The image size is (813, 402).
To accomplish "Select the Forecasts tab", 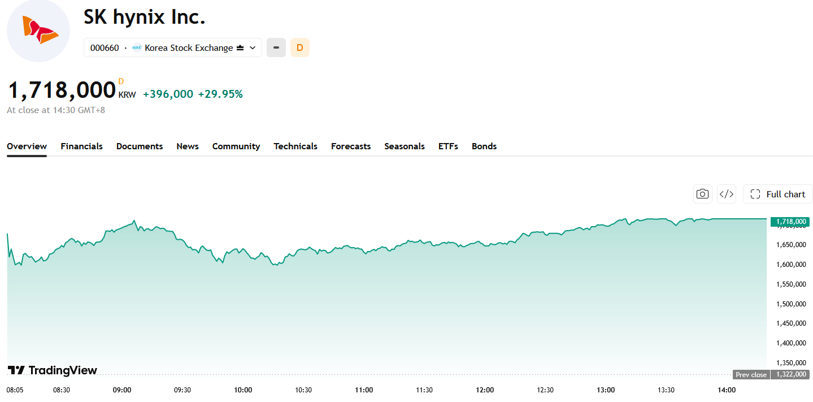I will 351,146.
